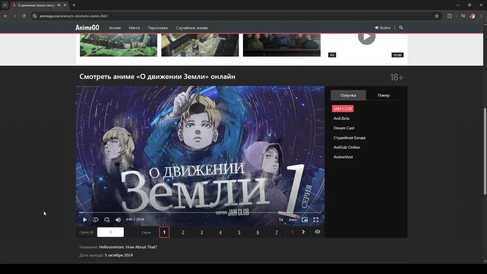Enable picture-in-picture mode
487x274 pixels.
pyautogui.click(x=305, y=220)
